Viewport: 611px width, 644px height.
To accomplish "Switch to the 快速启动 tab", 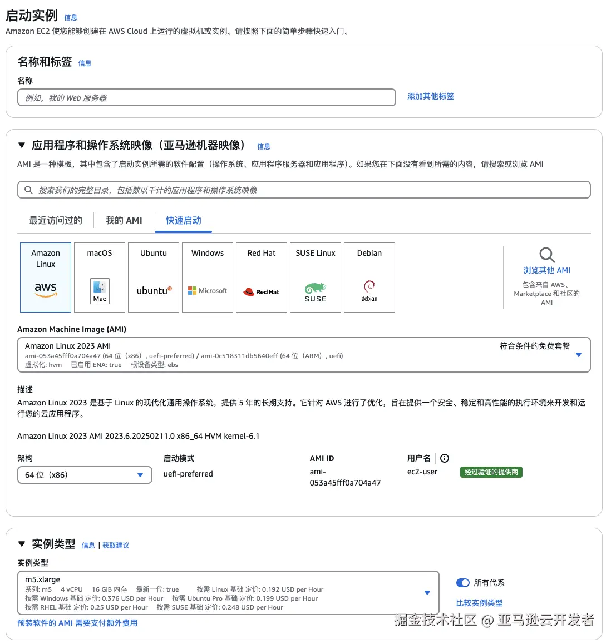I will [183, 221].
